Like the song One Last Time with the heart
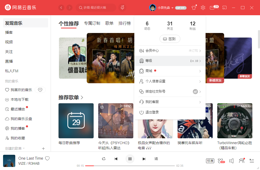Screen dimensions: 260x170 click(47, 158)
